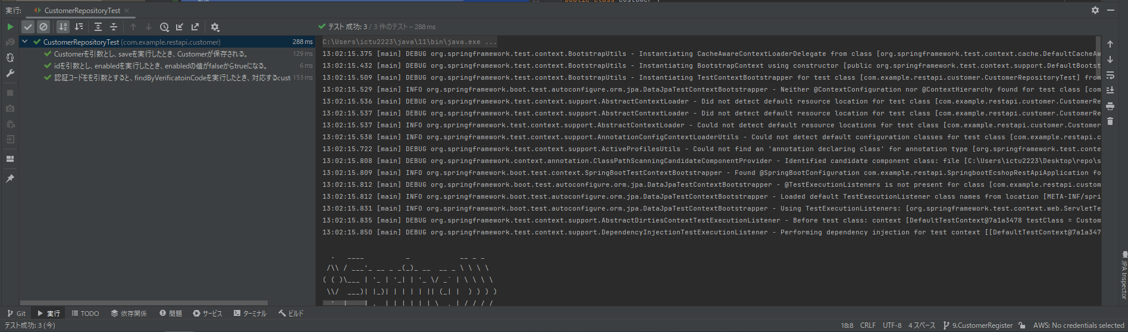Open ターミナル tool window tab
The height and width of the screenshot is (332, 1128).
point(250,314)
